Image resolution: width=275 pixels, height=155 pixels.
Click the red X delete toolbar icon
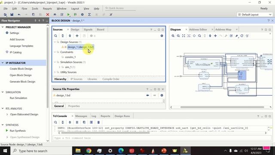click(48, 15)
